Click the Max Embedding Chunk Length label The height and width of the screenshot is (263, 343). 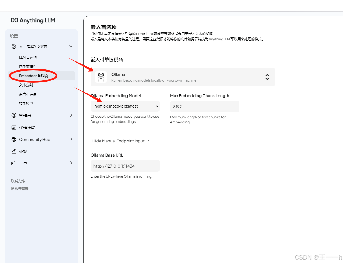[200, 96]
